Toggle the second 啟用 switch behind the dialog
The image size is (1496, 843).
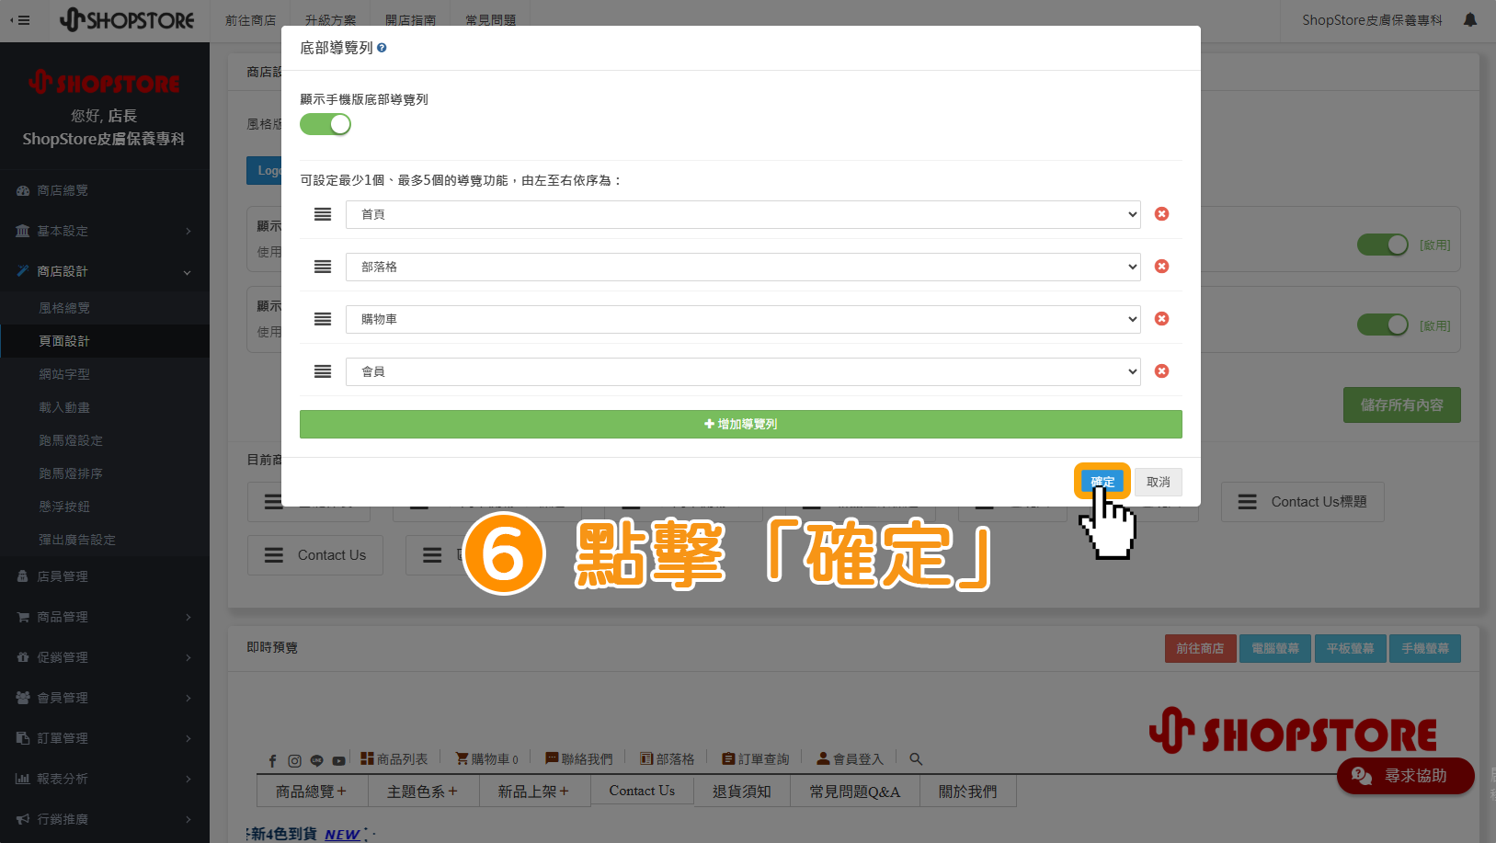tap(1383, 325)
